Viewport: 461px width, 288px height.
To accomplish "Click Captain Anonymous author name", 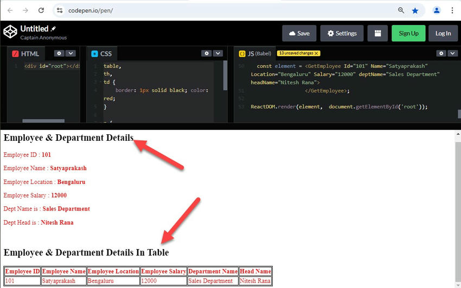I will 43,37.
